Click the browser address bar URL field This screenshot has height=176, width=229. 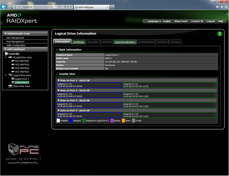pos(35,7)
